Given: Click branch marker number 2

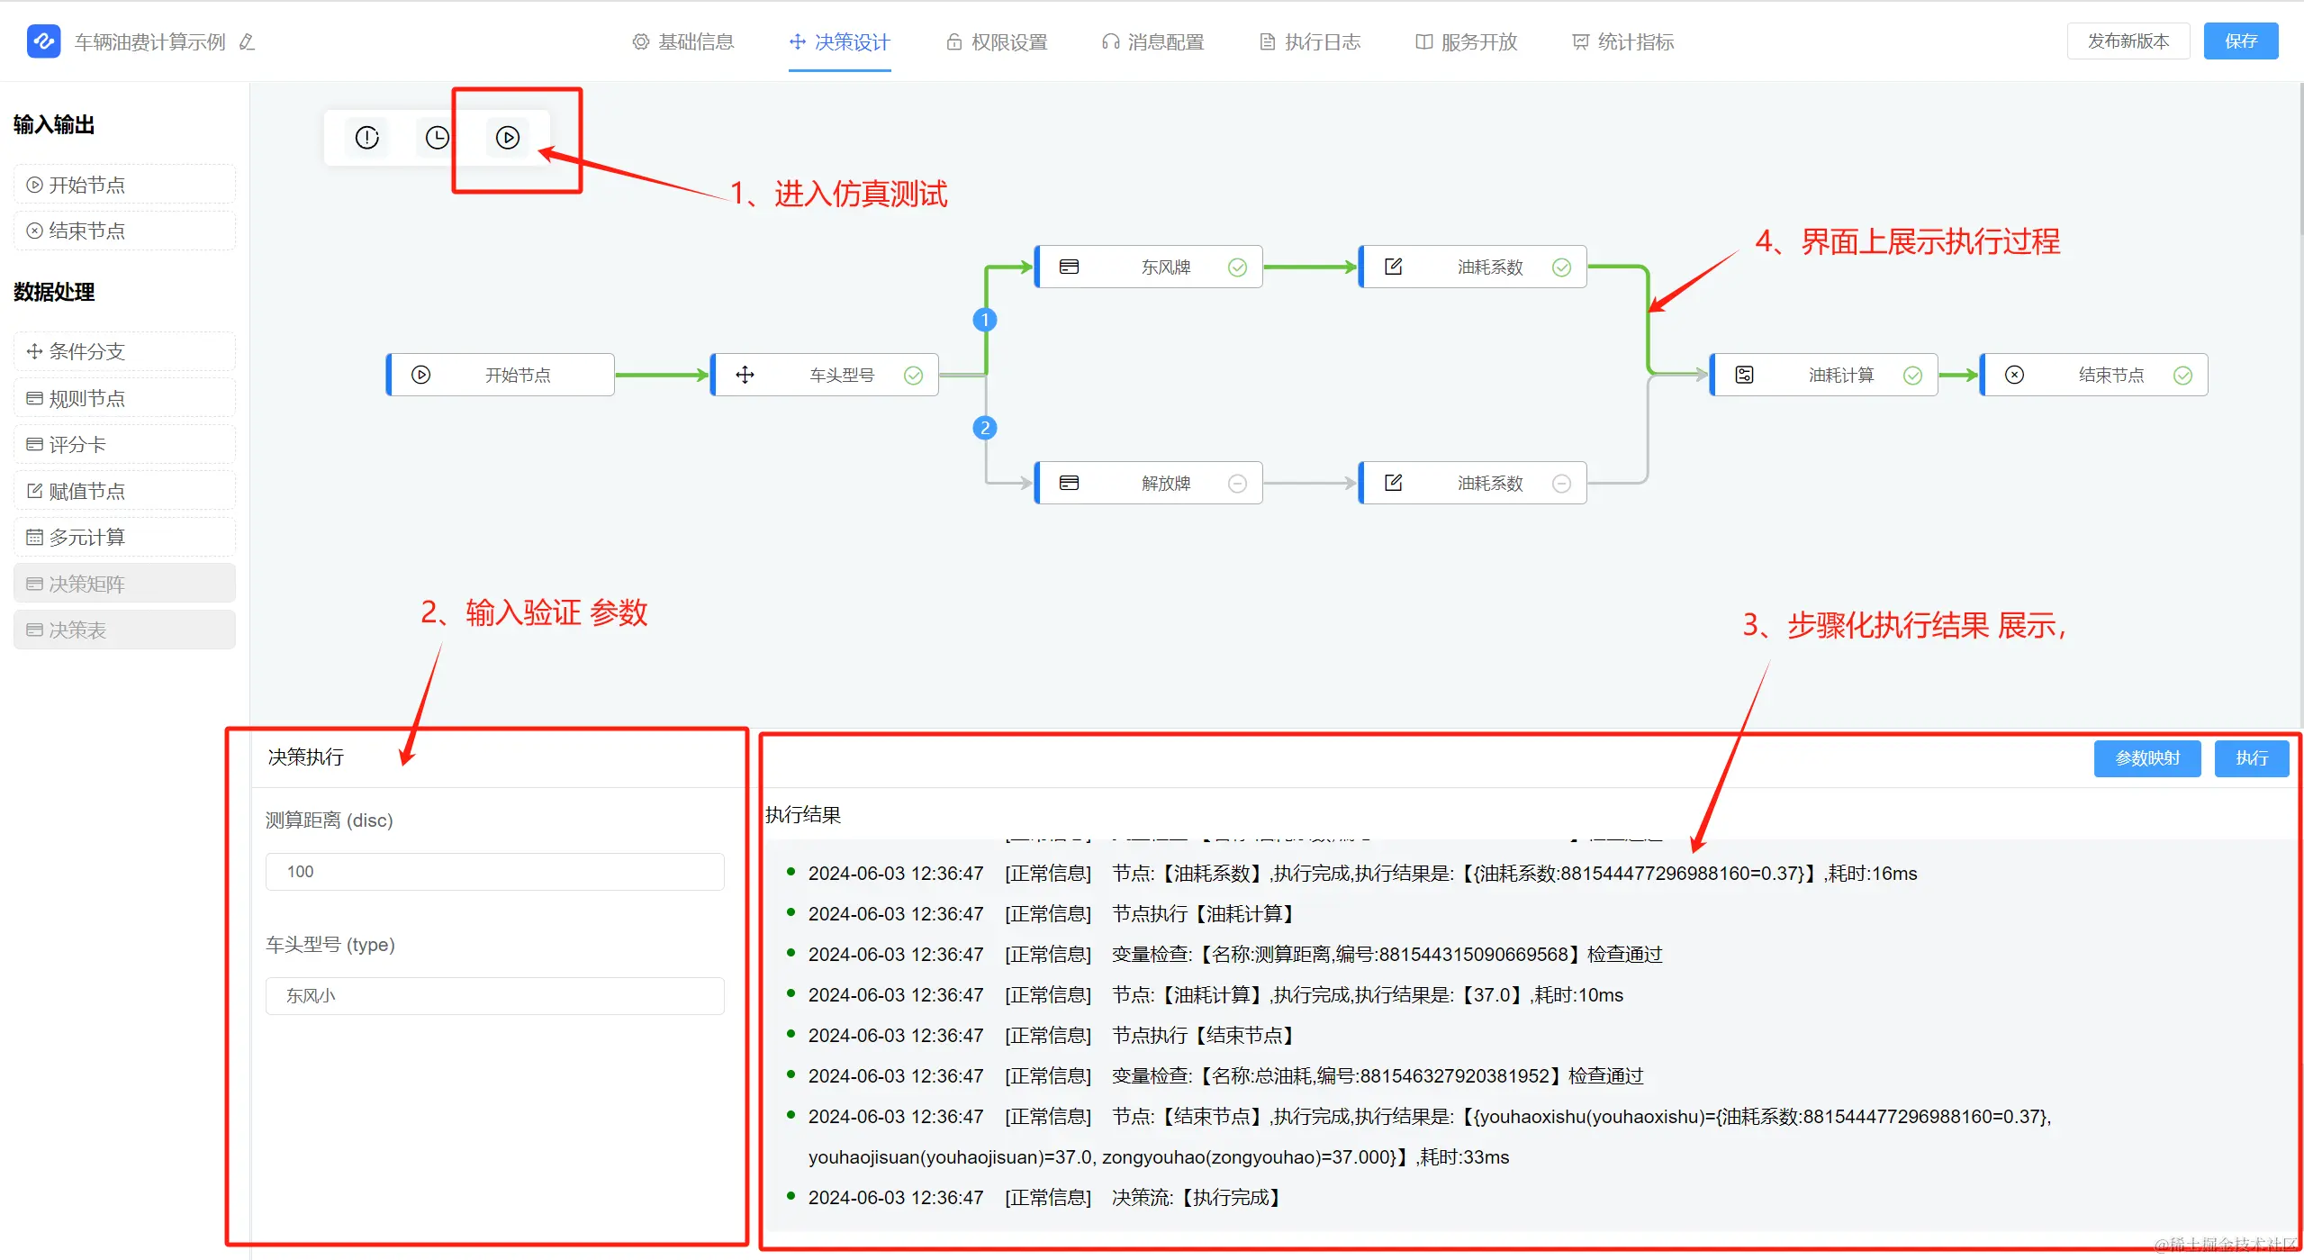Looking at the screenshot, I should click(x=985, y=428).
